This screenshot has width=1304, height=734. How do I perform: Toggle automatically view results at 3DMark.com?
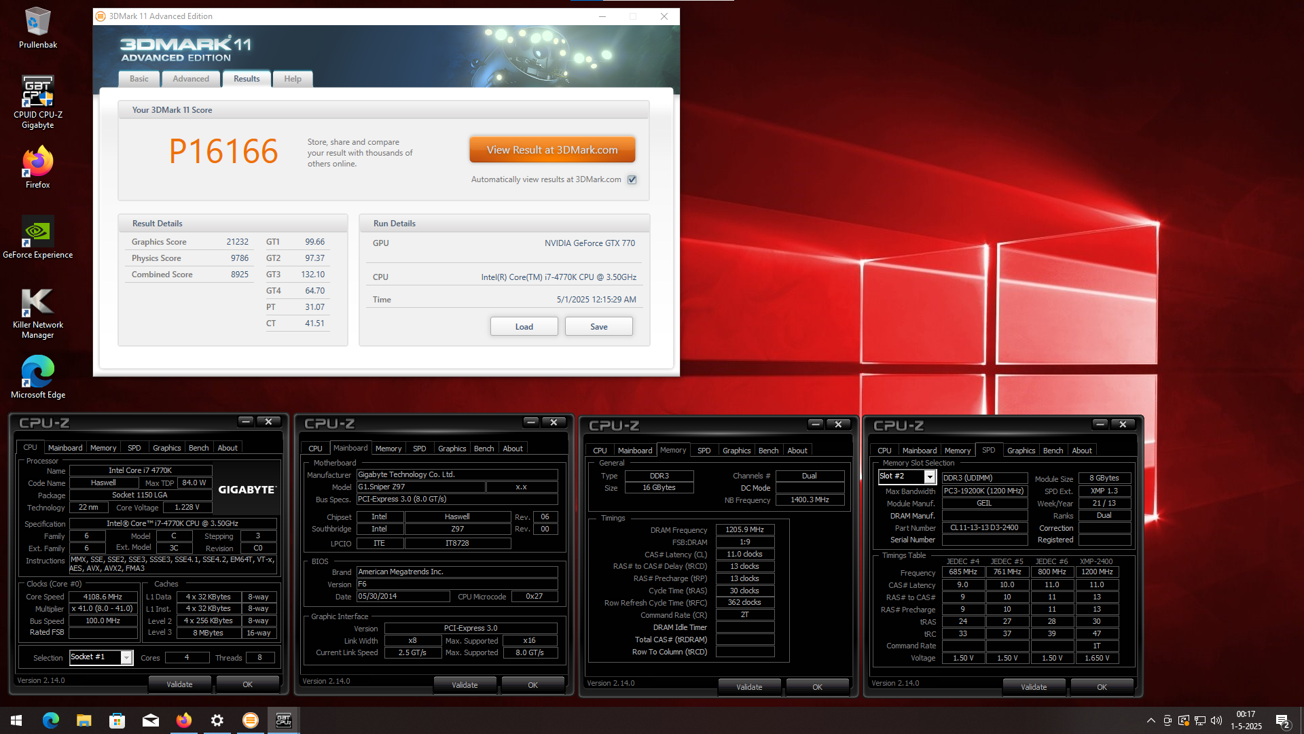pos(632,179)
